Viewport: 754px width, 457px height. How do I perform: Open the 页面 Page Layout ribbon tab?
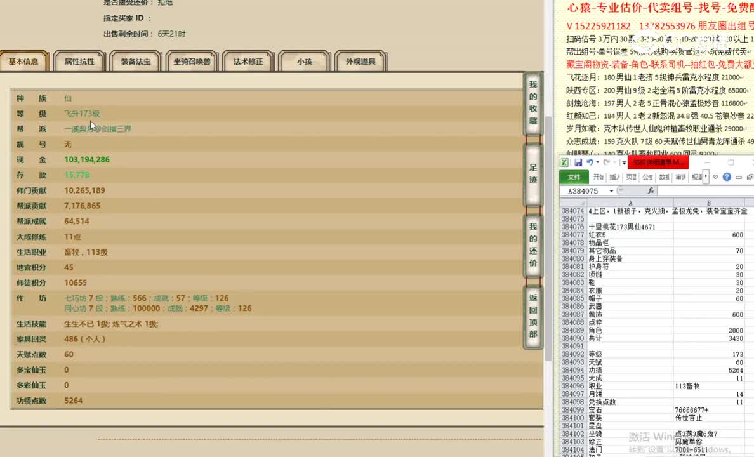tap(632, 177)
